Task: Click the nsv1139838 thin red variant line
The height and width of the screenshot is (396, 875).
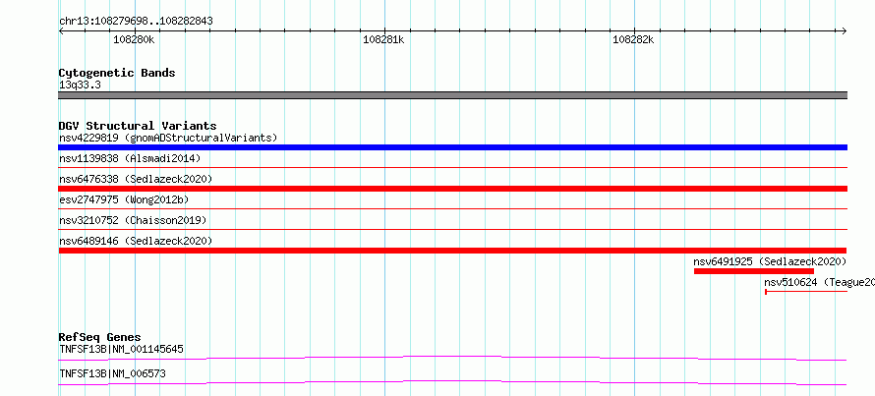Action: point(452,167)
